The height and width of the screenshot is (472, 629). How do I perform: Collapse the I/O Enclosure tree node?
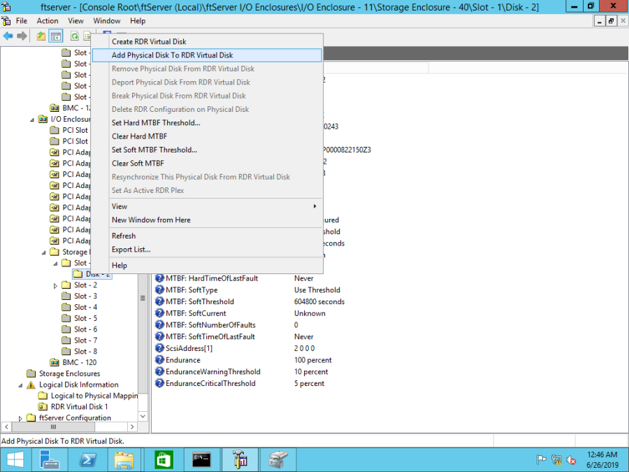click(x=32, y=120)
